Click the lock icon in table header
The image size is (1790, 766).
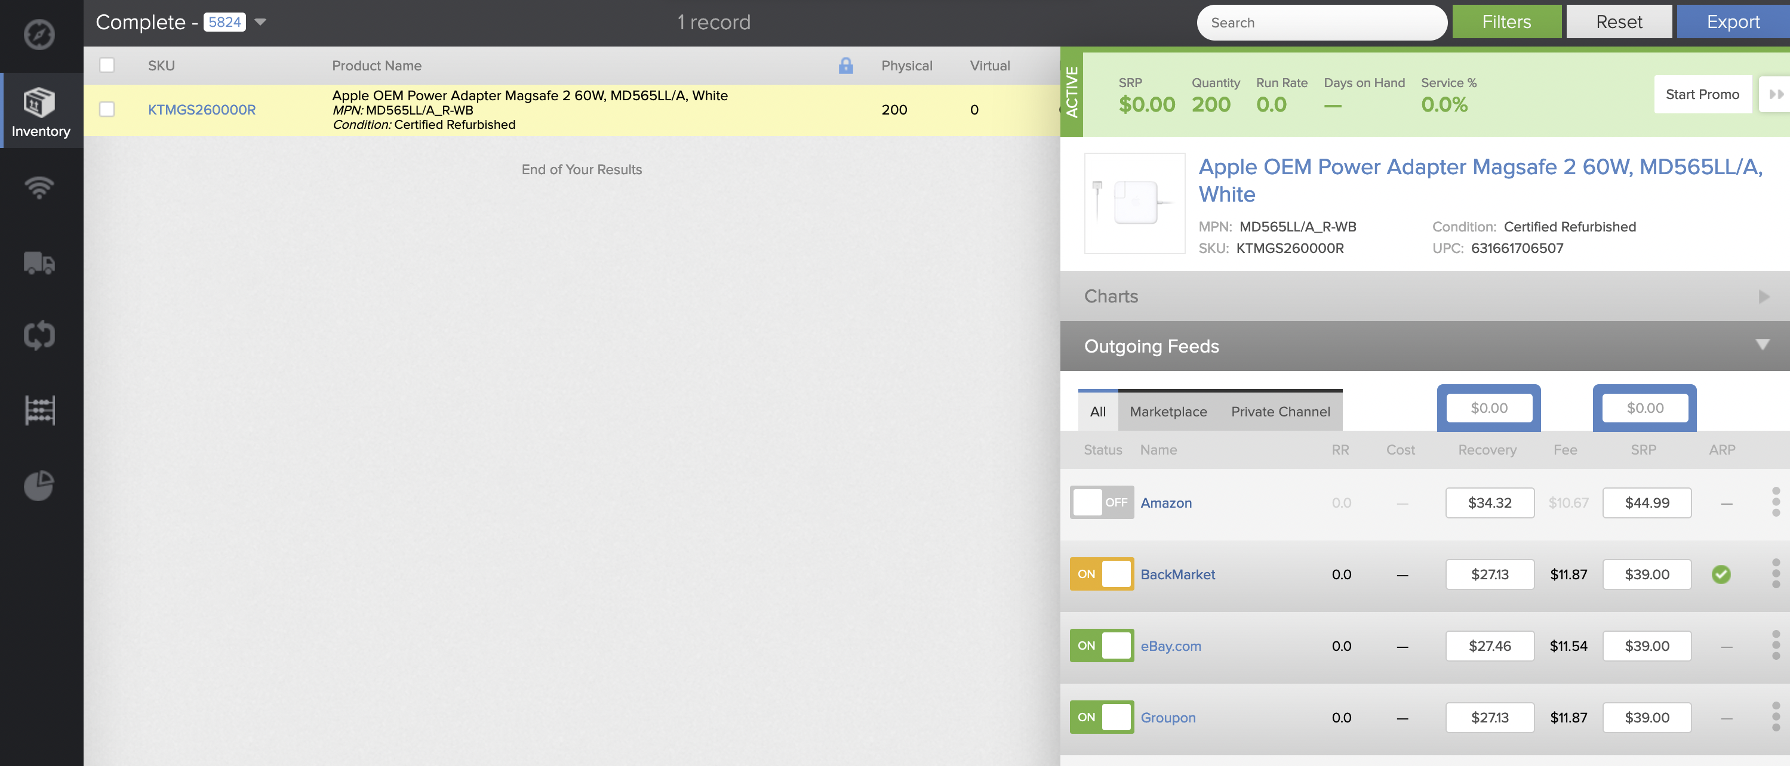point(845,65)
